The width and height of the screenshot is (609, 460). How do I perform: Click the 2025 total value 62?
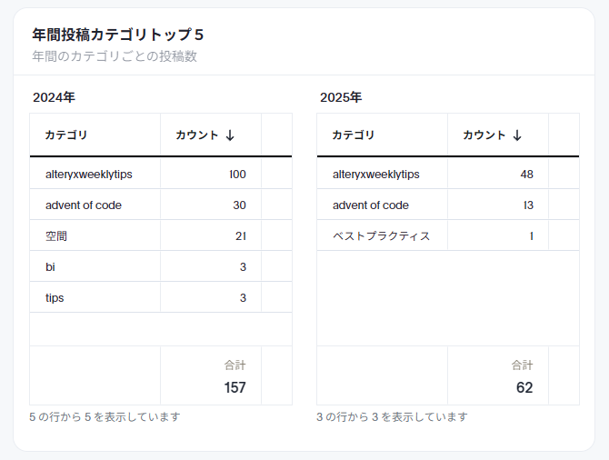(524, 387)
